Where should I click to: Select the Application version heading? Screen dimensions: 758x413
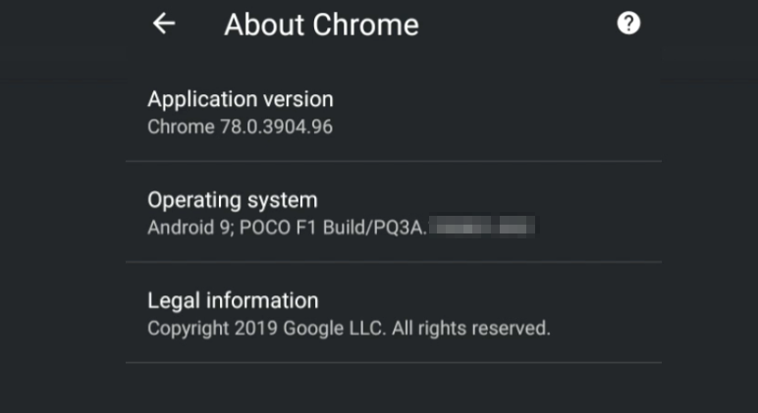click(x=240, y=99)
